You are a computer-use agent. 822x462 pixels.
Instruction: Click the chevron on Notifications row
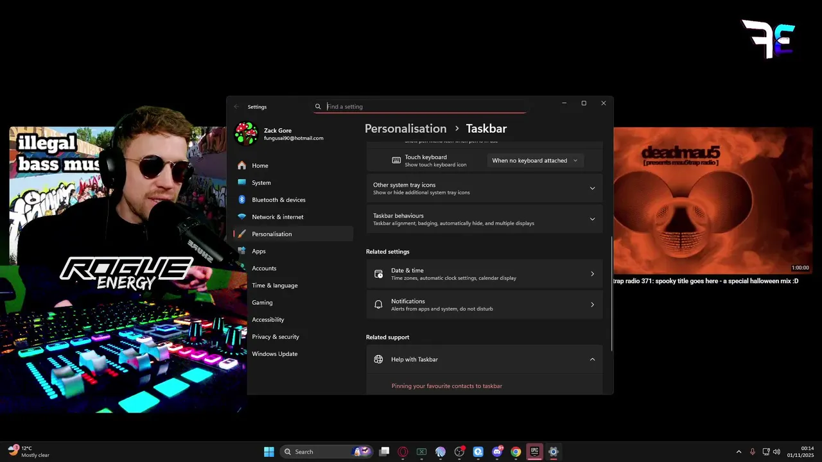coord(592,305)
